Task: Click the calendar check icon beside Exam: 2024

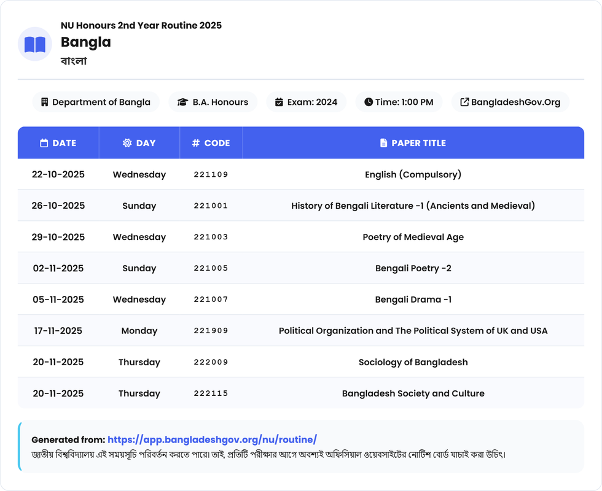Action: pos(279,102)
